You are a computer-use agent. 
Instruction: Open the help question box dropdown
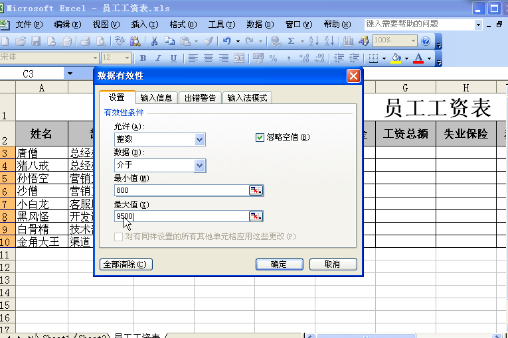478,25
